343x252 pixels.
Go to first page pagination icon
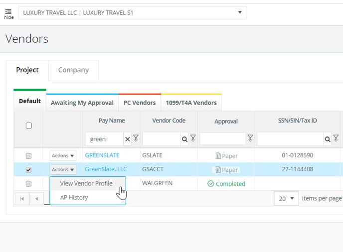[22, 199]
